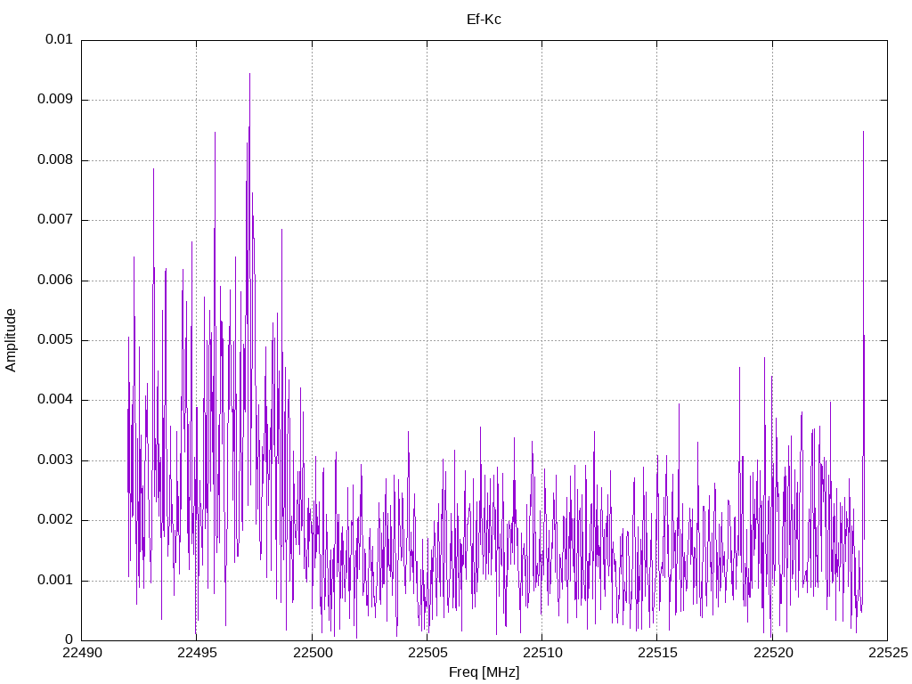Image resolution: width=912 pixels, height=684 pixels.
Task: Click the y-axis tick value 0.006
Action: point(55,281)
